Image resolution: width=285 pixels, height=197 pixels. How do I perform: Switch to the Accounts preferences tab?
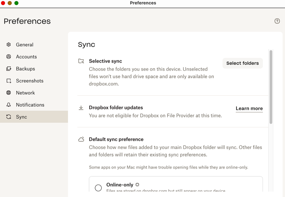(x=26, y=57)
